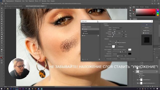The height and width of the screenshot is (90, 160).
Task: Click the fx icon at Layer Style dialog bottom
Action: click(x=83, y=59)
